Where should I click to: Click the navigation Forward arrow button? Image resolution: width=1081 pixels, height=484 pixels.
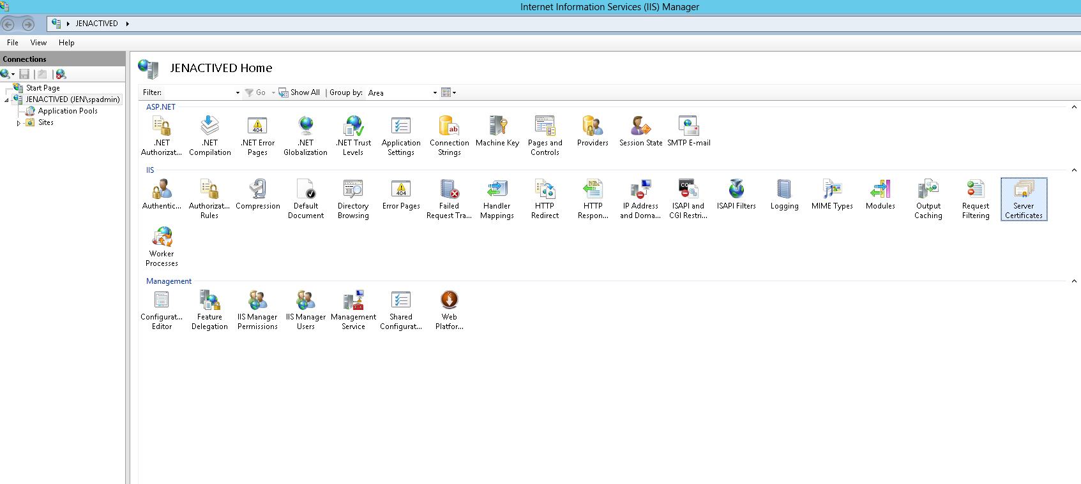click(28, 24)
